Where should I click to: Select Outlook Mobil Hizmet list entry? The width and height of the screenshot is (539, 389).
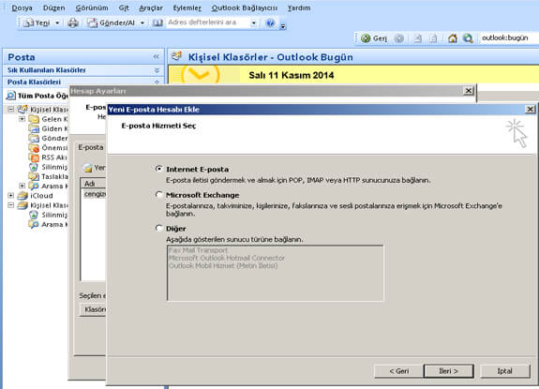pyautogui.click(x=223, y=265)
